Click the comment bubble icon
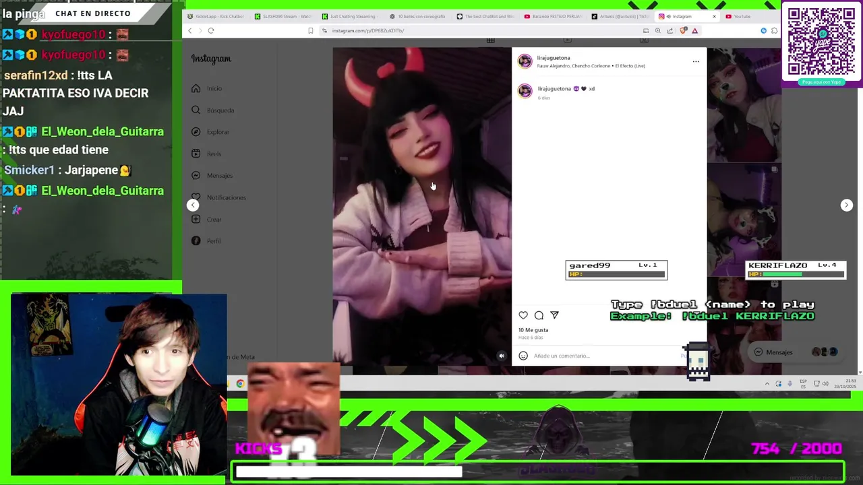863x485 pixels. coord(539,315)
